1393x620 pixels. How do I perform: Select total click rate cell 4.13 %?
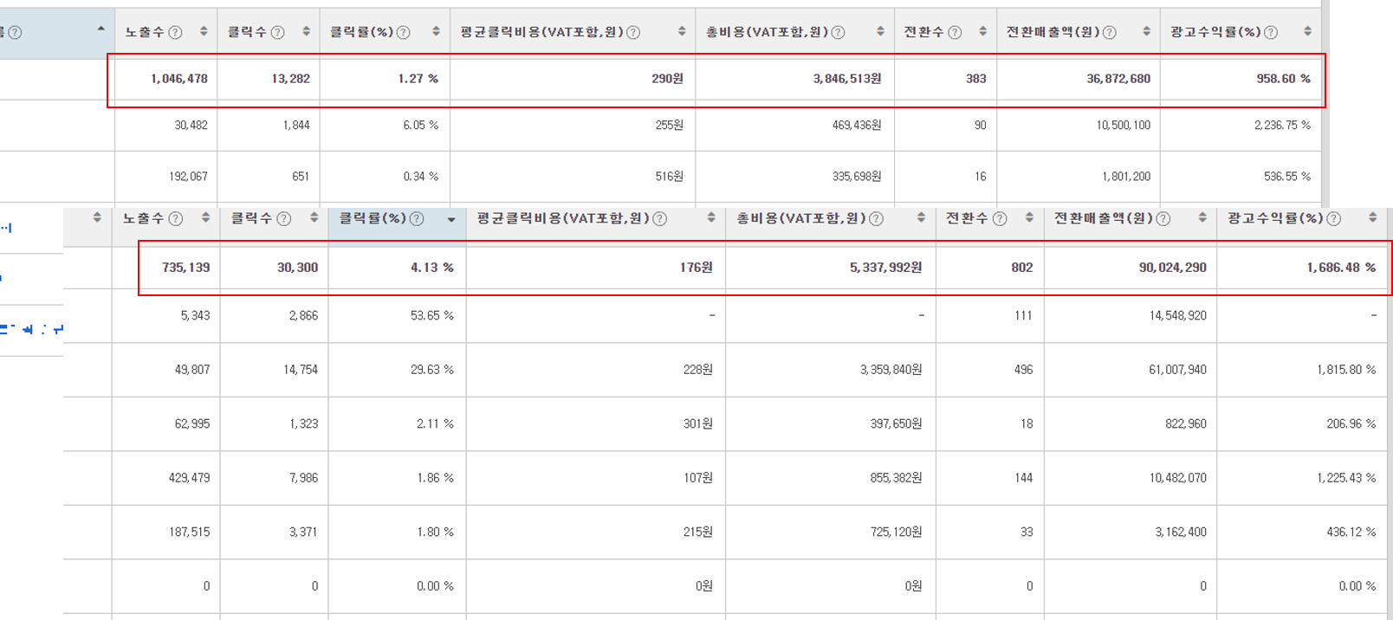(x=431, y=268)
